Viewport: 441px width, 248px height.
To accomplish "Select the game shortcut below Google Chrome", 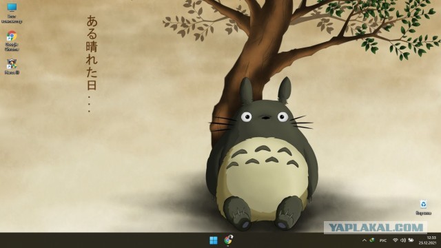I will tap(12, 67).
